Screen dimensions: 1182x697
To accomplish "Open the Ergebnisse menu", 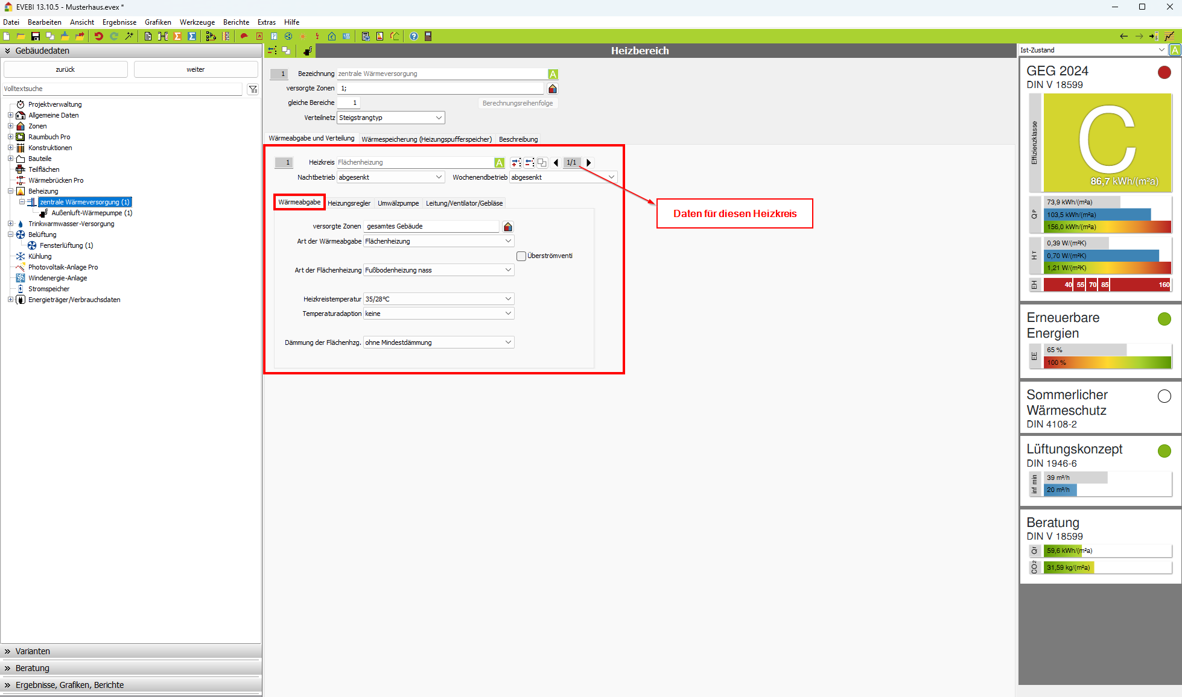I will (119, 22).
